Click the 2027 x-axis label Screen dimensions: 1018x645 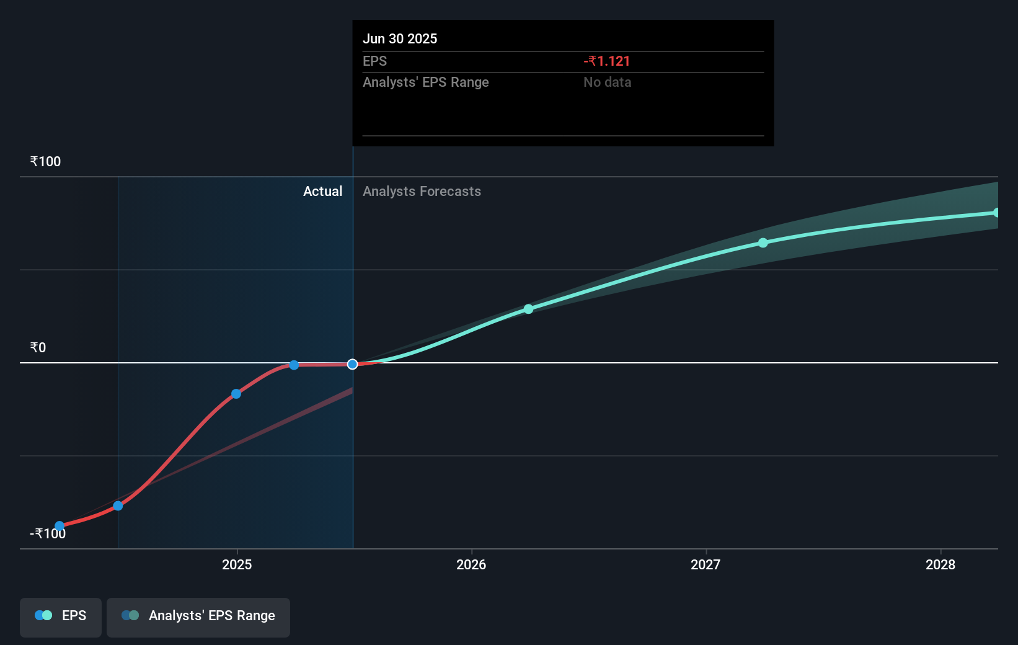point(706,564)
